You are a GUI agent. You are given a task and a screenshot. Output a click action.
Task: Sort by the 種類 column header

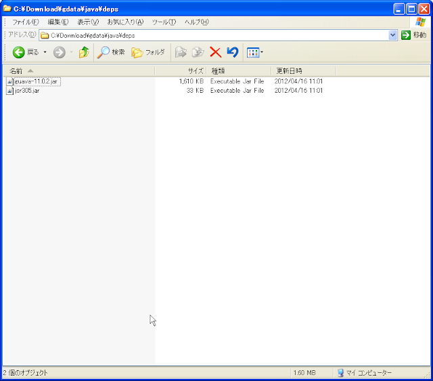tap(238, 71)
